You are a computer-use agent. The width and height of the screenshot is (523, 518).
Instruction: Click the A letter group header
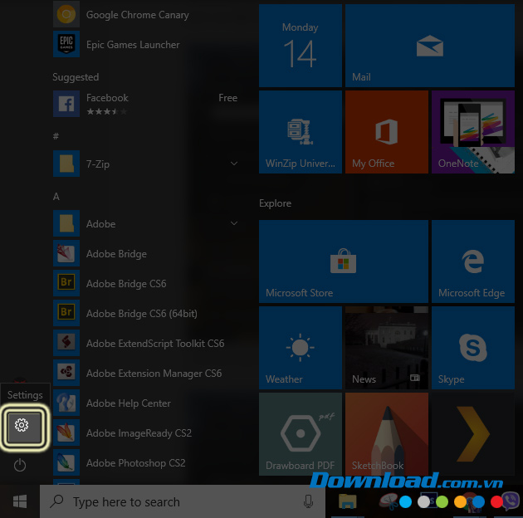(x=56, y=197)
